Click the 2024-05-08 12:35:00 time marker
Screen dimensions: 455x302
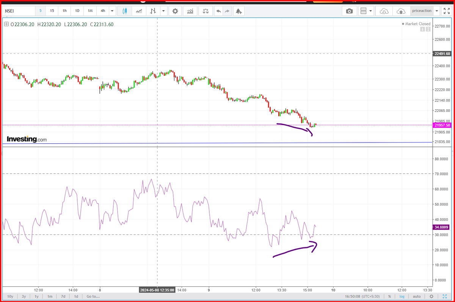pyautogui.click(x=157, y=290)
